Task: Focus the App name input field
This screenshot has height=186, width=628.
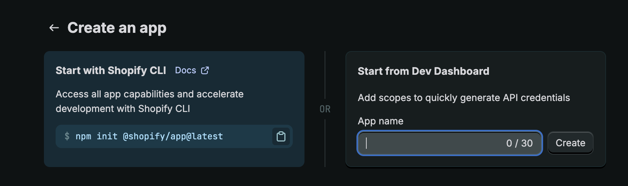Action: click(x=432, y=143)
